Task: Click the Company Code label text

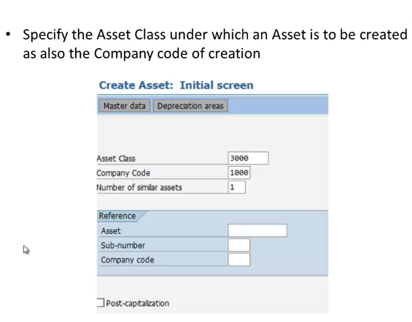Action: [x=123, y=173]
